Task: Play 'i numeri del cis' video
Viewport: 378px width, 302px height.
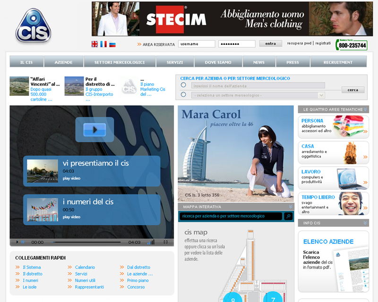Action: [x=92, y=210]
